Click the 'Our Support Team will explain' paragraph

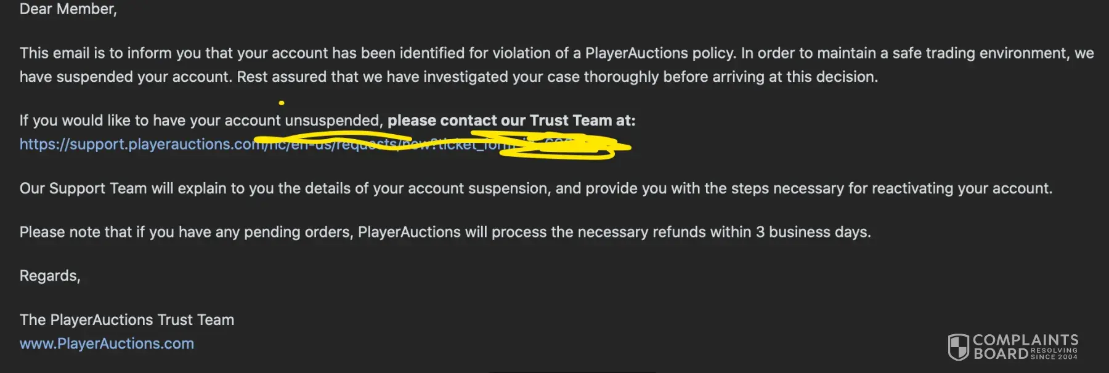[535, 188]
